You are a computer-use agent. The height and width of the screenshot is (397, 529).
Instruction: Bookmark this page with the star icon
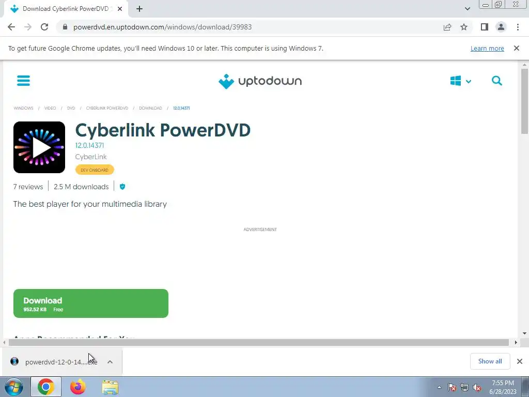464,27
